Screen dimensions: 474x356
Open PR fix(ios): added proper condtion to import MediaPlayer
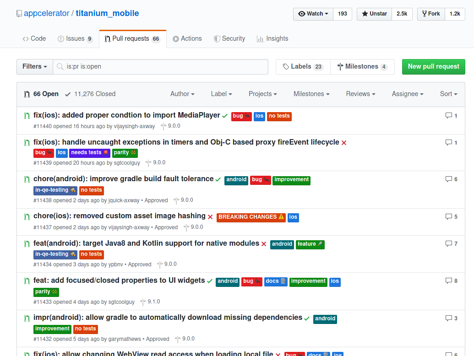[x=127, y=115]
